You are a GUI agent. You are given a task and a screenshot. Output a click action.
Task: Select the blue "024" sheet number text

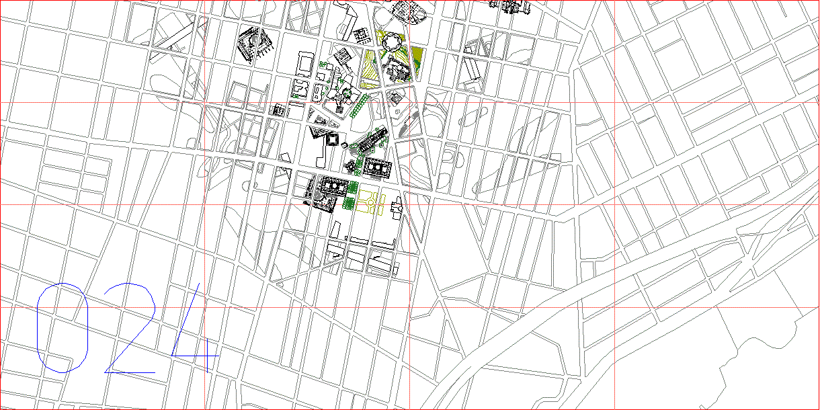coord(126,328)
